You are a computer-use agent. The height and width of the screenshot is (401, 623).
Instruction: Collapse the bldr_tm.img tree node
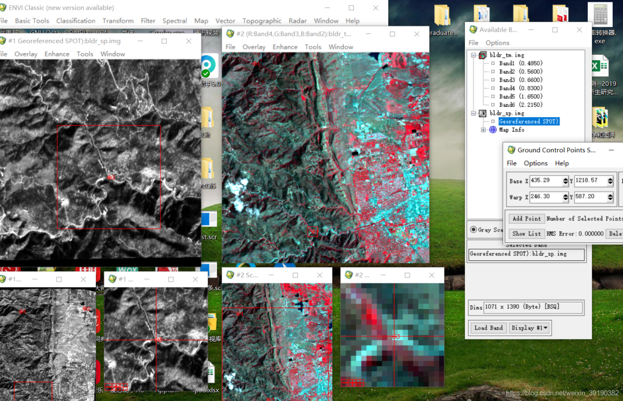pyautogui.click(x=474, y=55)
